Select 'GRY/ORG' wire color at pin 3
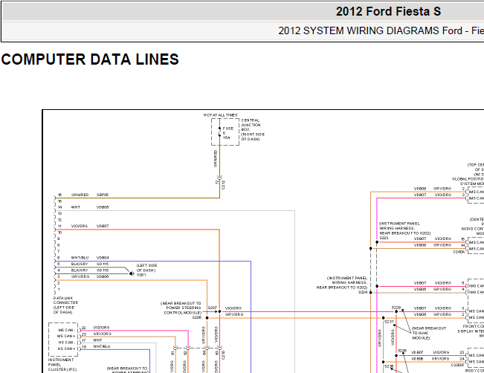Image resolution: width=484 pixels, height=373 pixels. pyautogui.click(x=80, y=276)
